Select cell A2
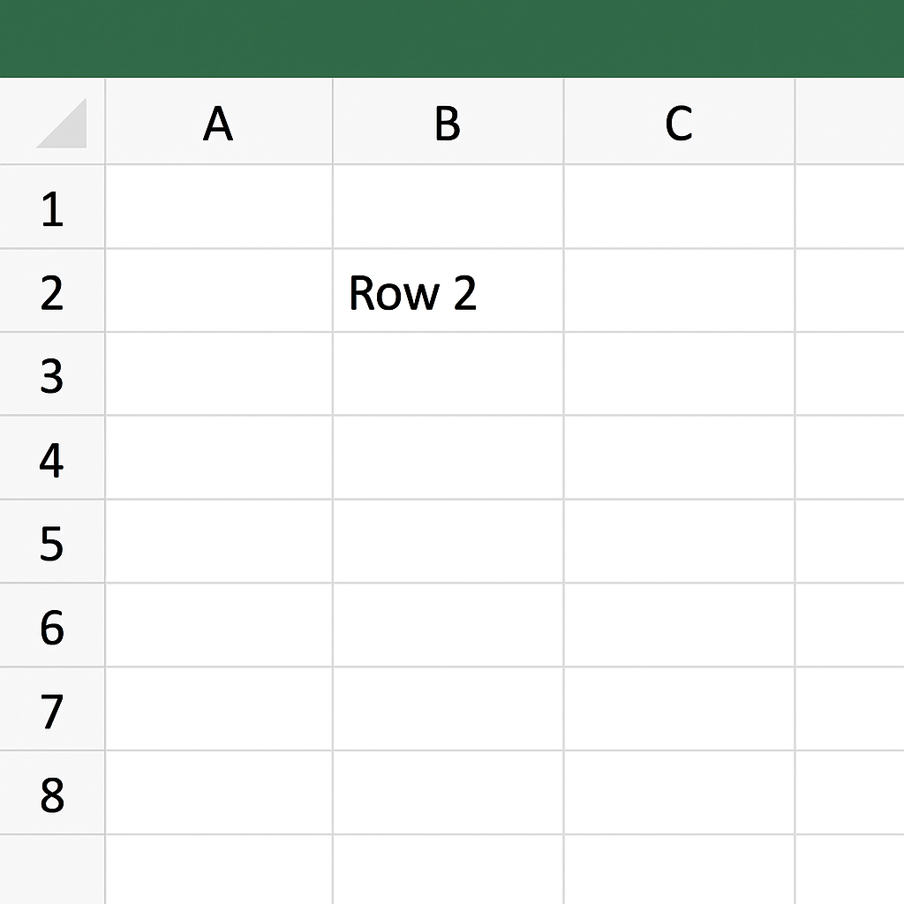Image resolution: width=904 pixels, height=904 pixels. click(x=219, y=290)
